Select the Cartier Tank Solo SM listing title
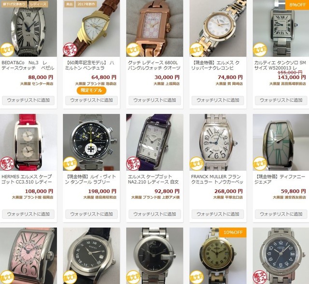 click(280, 66)
